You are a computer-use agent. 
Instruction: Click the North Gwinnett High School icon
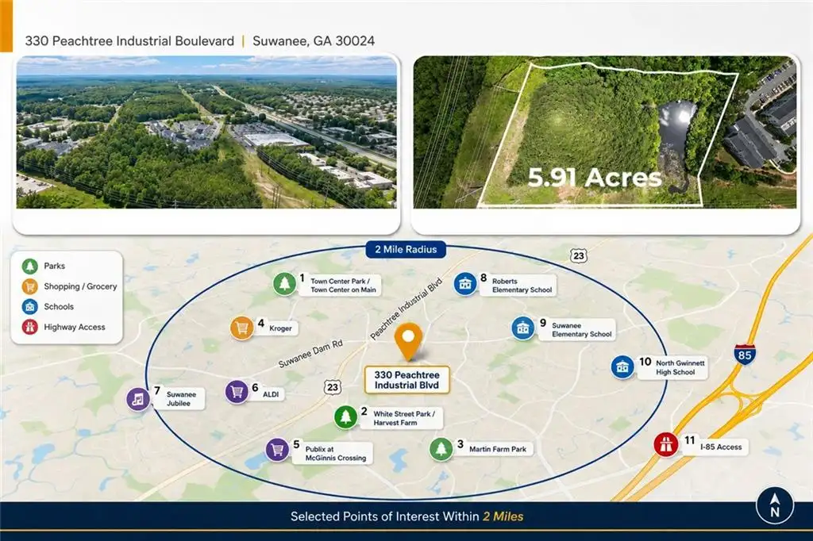[622, 367]
